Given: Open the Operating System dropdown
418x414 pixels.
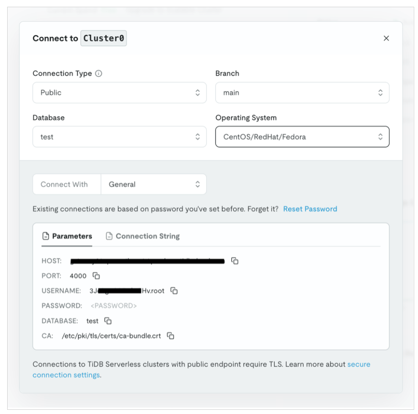Looking at the screenshot, I should 302,137.
